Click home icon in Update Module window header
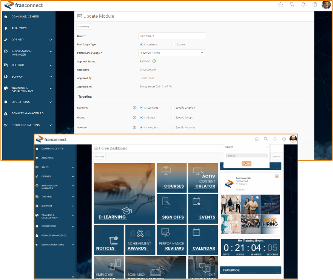 [281, 5]
